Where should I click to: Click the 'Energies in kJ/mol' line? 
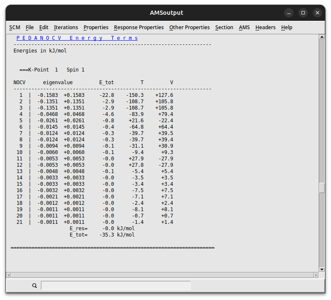[40, 51]
